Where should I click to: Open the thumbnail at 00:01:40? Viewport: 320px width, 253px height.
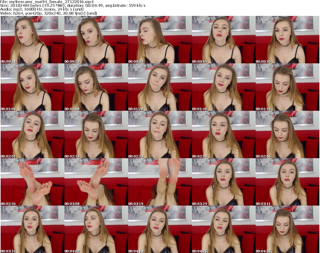[224, 87]
